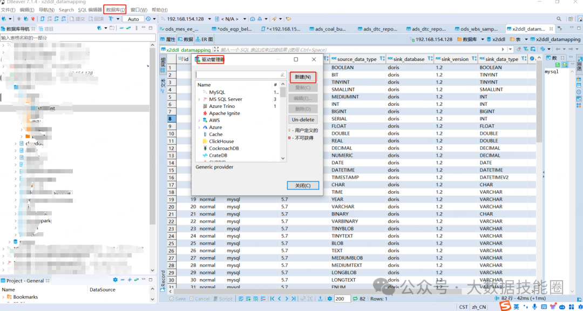
Task: Click sort/filter icon on sink_database column
Action: (x=430, y=59)
